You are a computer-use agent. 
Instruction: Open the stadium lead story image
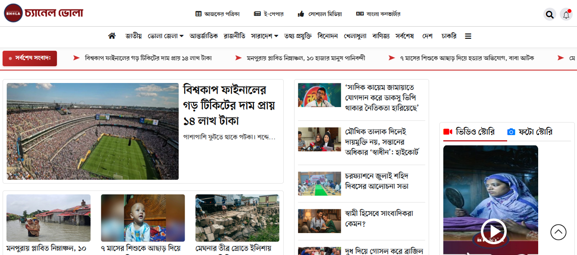[93, 131]
